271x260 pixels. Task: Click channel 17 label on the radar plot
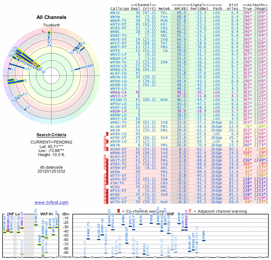click(14, 69)
